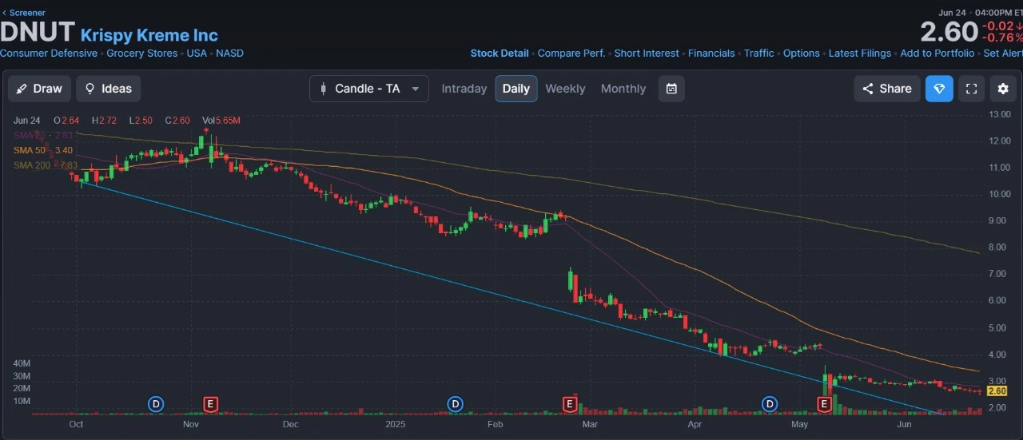Image resolution: width=1023 pixels, height=440 pixels.
Task: Open Latest Filings
Action: (x=860, y=54)
